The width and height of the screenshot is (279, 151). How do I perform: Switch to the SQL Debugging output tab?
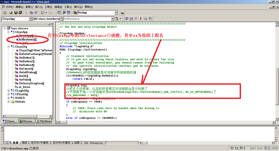93,143
